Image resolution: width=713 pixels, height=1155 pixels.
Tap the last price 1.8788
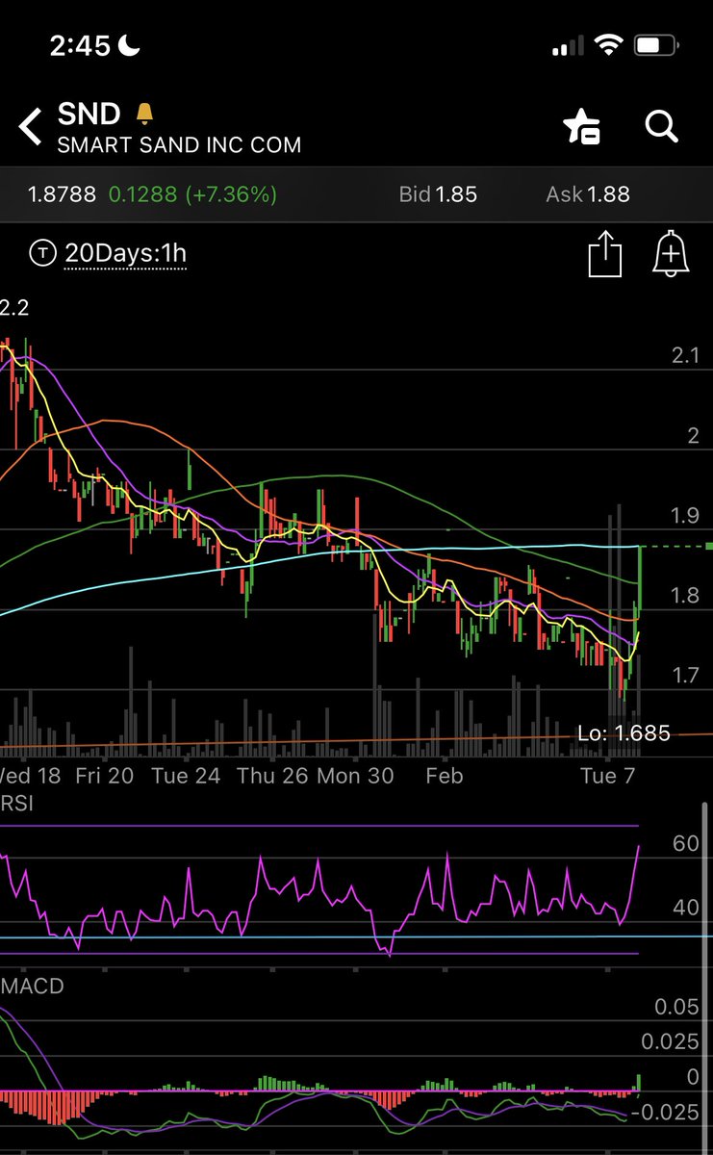coord(63,194)
